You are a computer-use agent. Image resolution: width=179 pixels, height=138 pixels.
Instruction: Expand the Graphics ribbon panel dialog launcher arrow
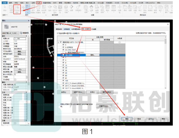click(x=46, y=15)
